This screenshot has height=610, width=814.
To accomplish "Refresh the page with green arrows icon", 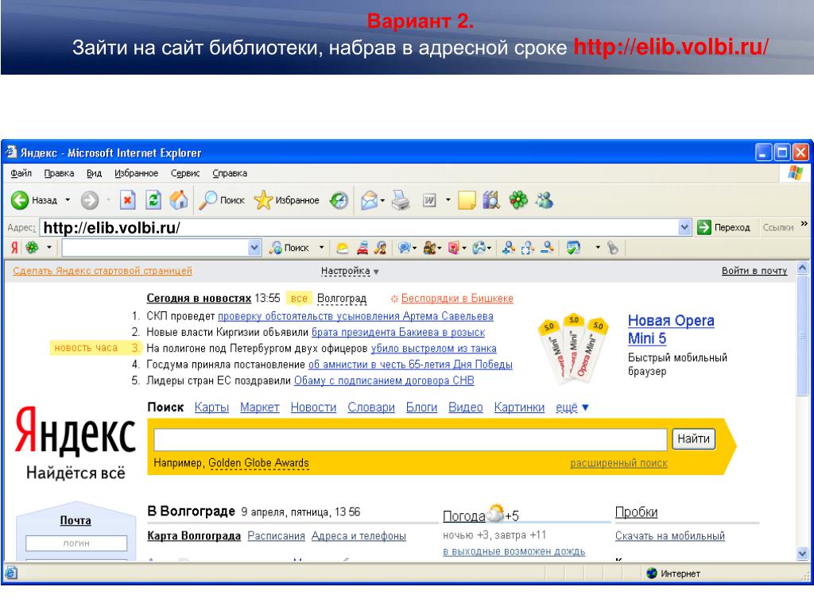I will point(153,200).
